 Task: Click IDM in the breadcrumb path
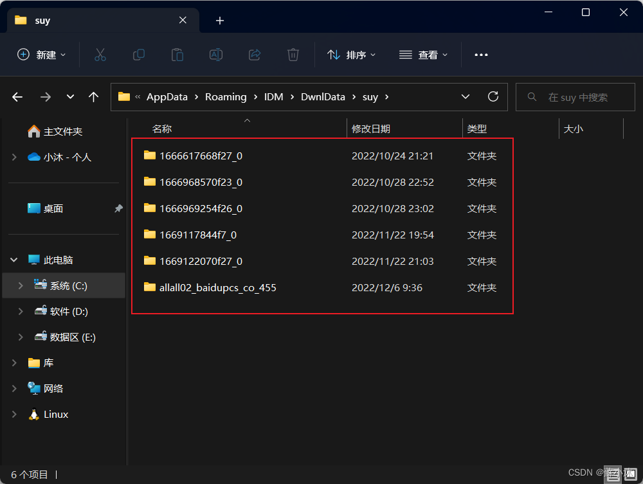pyautogui.click(x=273, y=96)
